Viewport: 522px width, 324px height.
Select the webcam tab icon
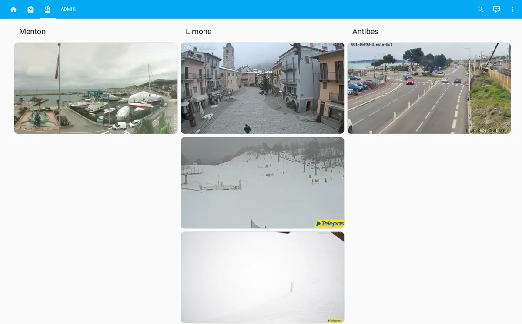tap(47, 9)
